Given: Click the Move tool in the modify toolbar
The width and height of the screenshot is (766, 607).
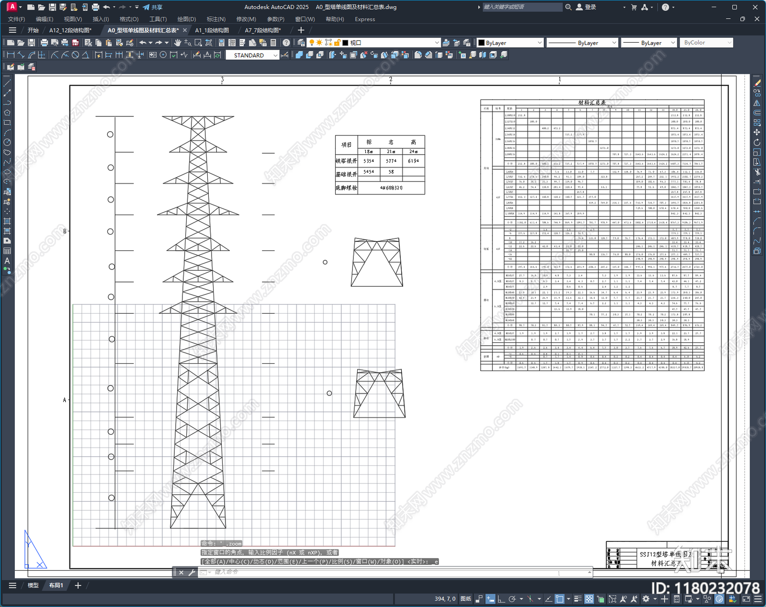Looking at the screenshot, I should (757, 132).
